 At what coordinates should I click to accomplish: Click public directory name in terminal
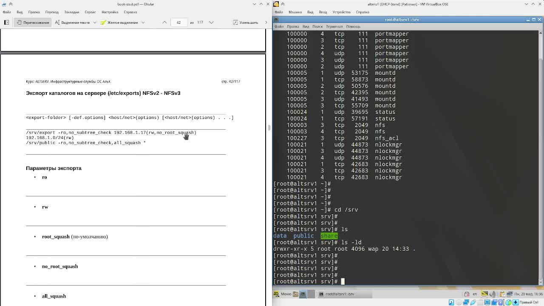[303, 236]
